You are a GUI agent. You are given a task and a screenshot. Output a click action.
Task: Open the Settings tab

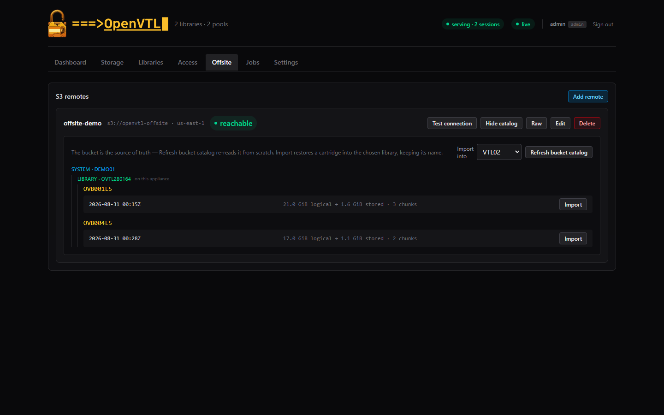click(286, 62)
